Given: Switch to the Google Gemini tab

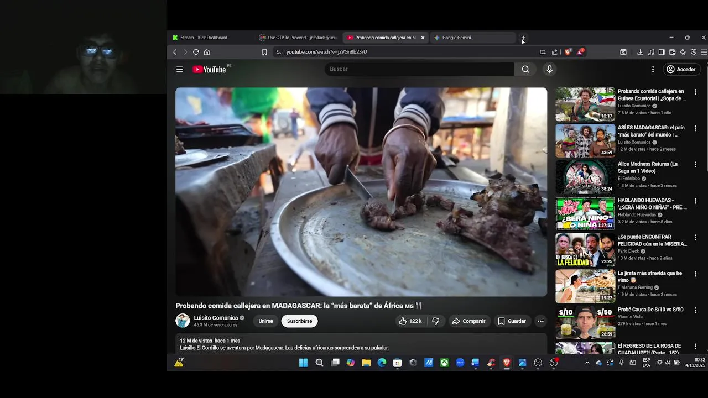Looking at the screenshot, I should (x=473, y=38).
